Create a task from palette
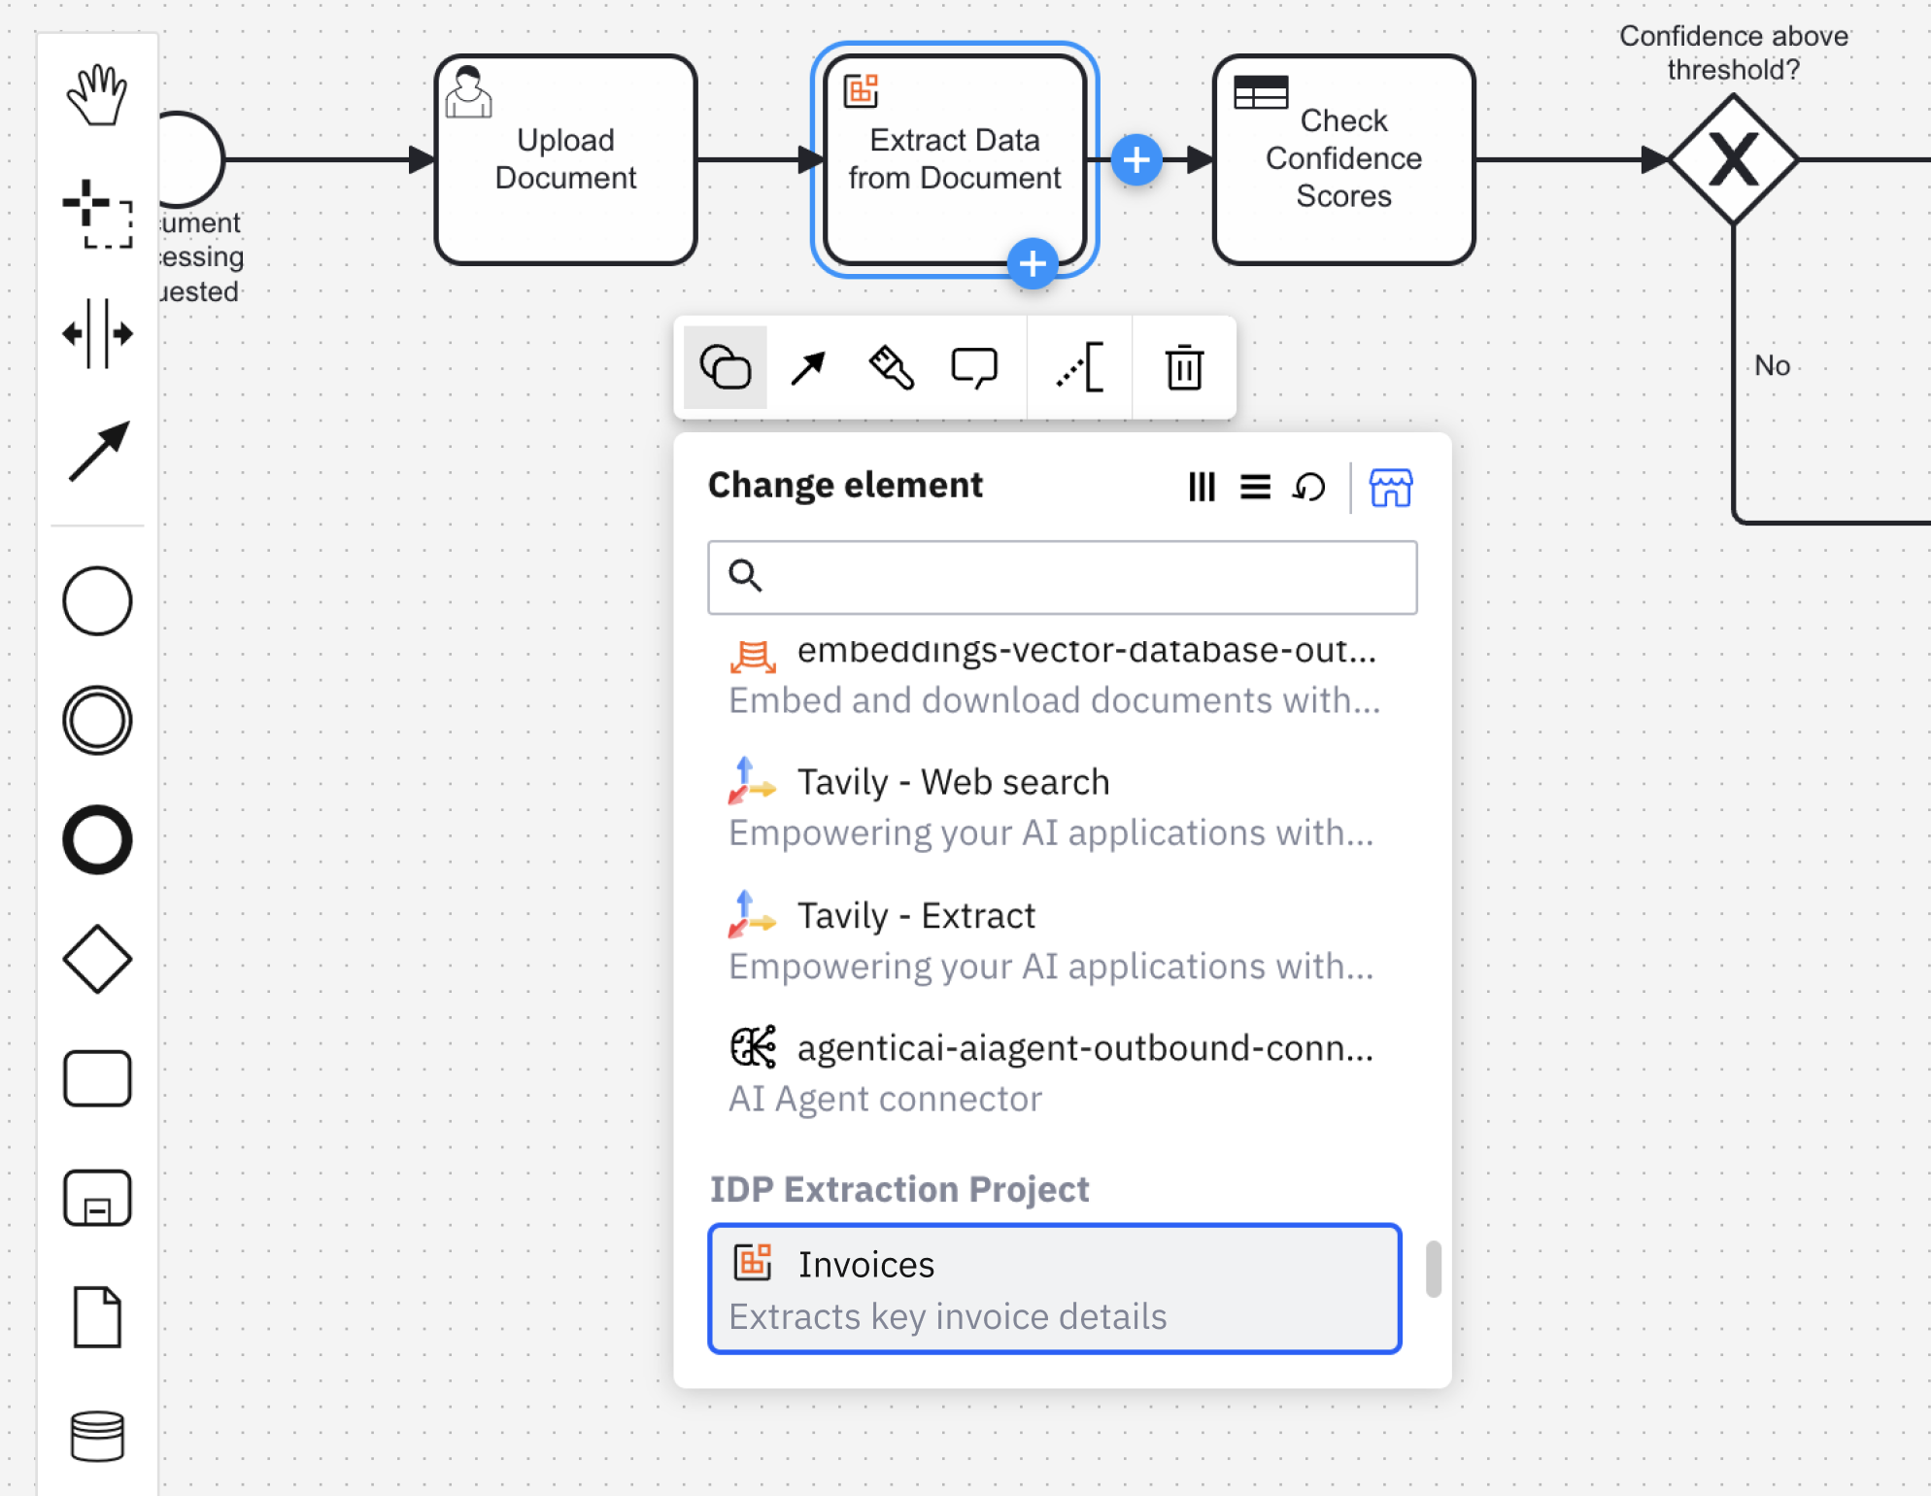The height and width of the screenshot is (1496, 1931). pos(97,1078)
